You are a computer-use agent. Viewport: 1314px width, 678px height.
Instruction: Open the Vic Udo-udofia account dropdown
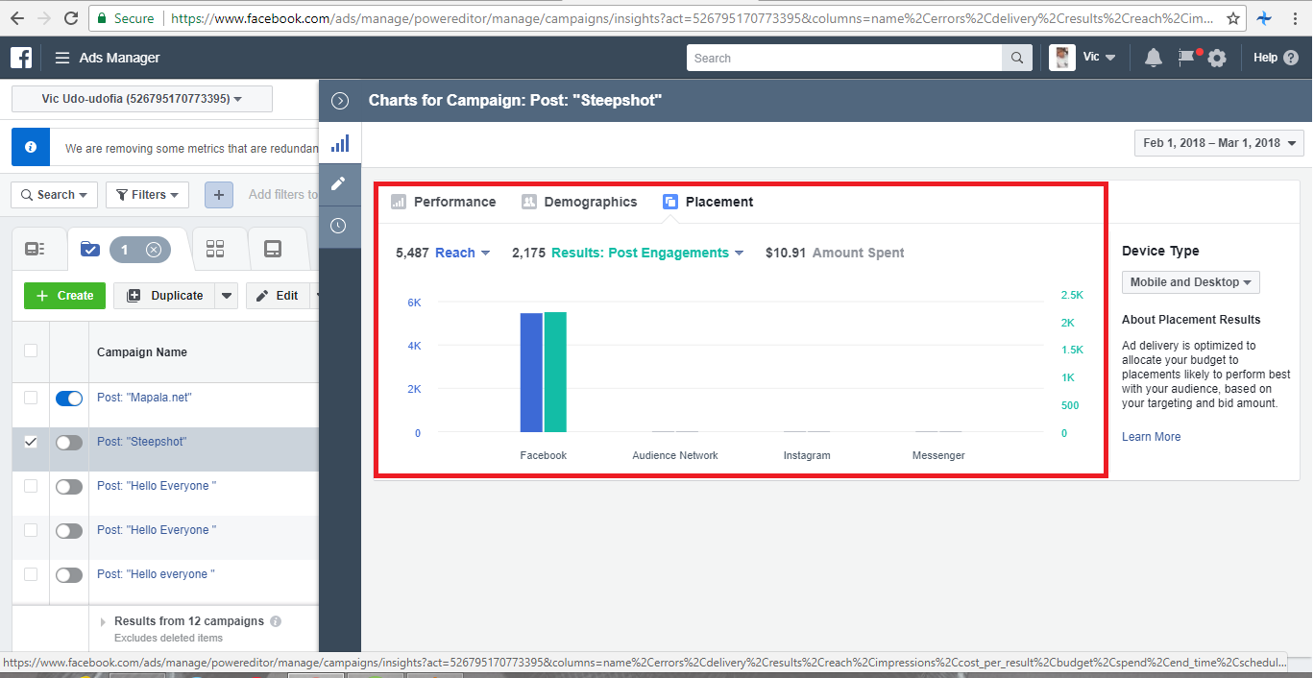pyautogui.click(x=142, y=99)
